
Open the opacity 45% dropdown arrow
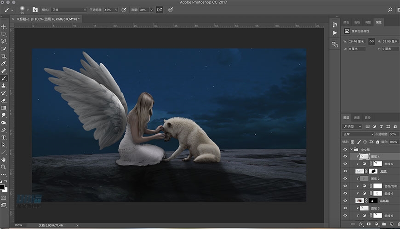click(116, 10)
